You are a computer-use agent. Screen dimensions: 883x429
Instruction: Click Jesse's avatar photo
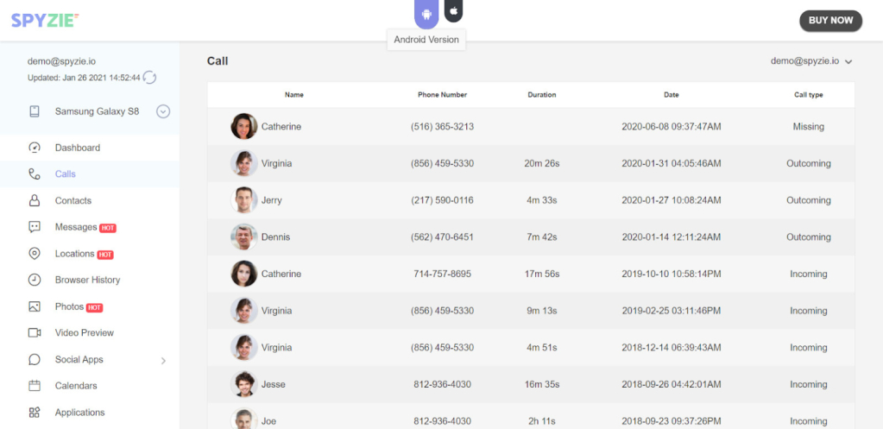(243, 384)
